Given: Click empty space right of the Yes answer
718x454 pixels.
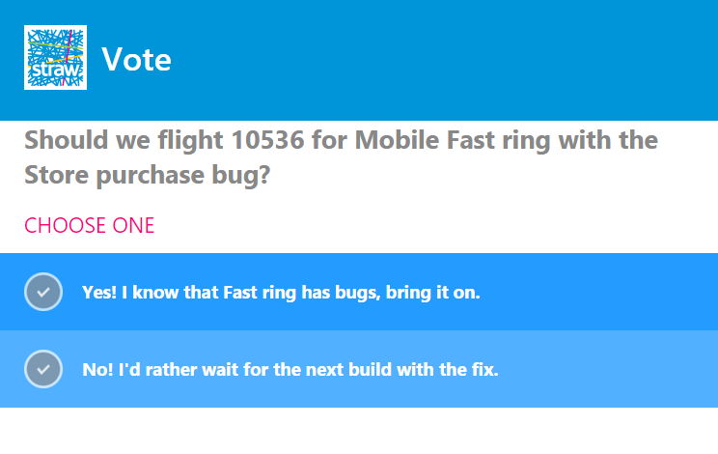Looking at the screenshot, I should pos(595,292).
